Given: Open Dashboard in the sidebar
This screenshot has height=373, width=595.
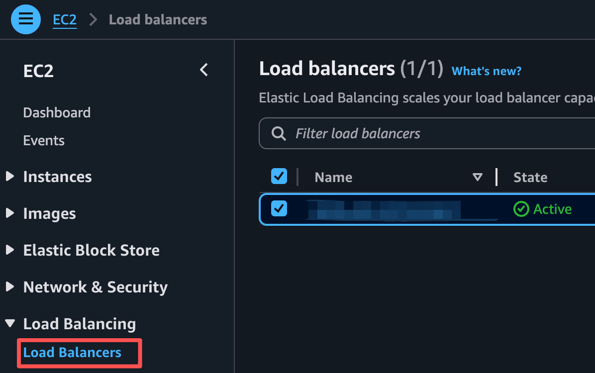Looking at the screenshot, I should [x=57, y=113].
